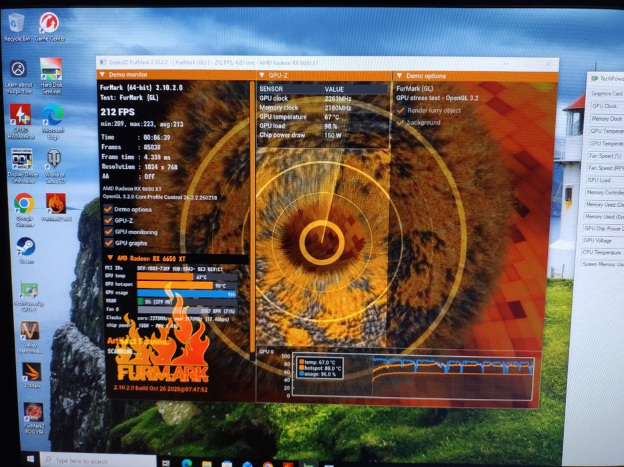The height and width of the screenshot is (467, 624).
Task: Launch the 3DMark desktop shortcut
Action: tap(31, 375)
